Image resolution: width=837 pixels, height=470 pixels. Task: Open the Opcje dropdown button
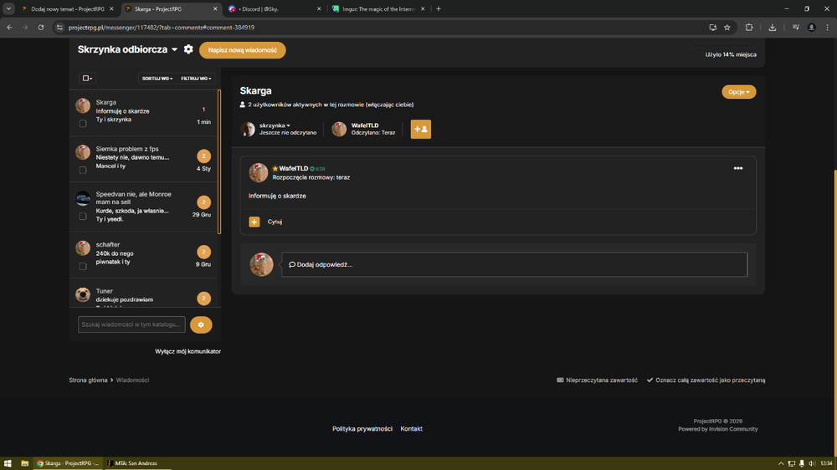click(739, 92)
